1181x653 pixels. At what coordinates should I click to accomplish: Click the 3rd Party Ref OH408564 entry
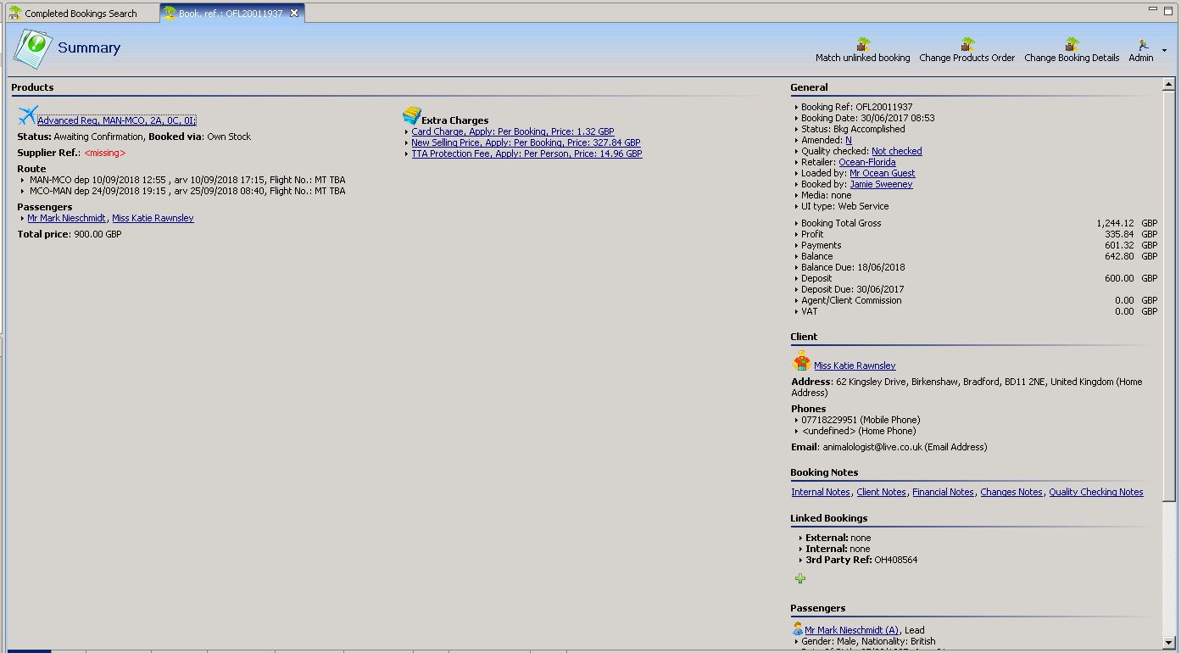click(x=861, y=561)
